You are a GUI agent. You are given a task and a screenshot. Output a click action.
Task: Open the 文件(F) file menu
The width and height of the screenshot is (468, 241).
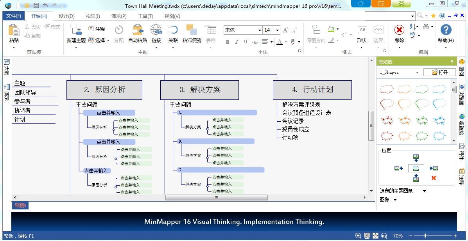[14, 16]
